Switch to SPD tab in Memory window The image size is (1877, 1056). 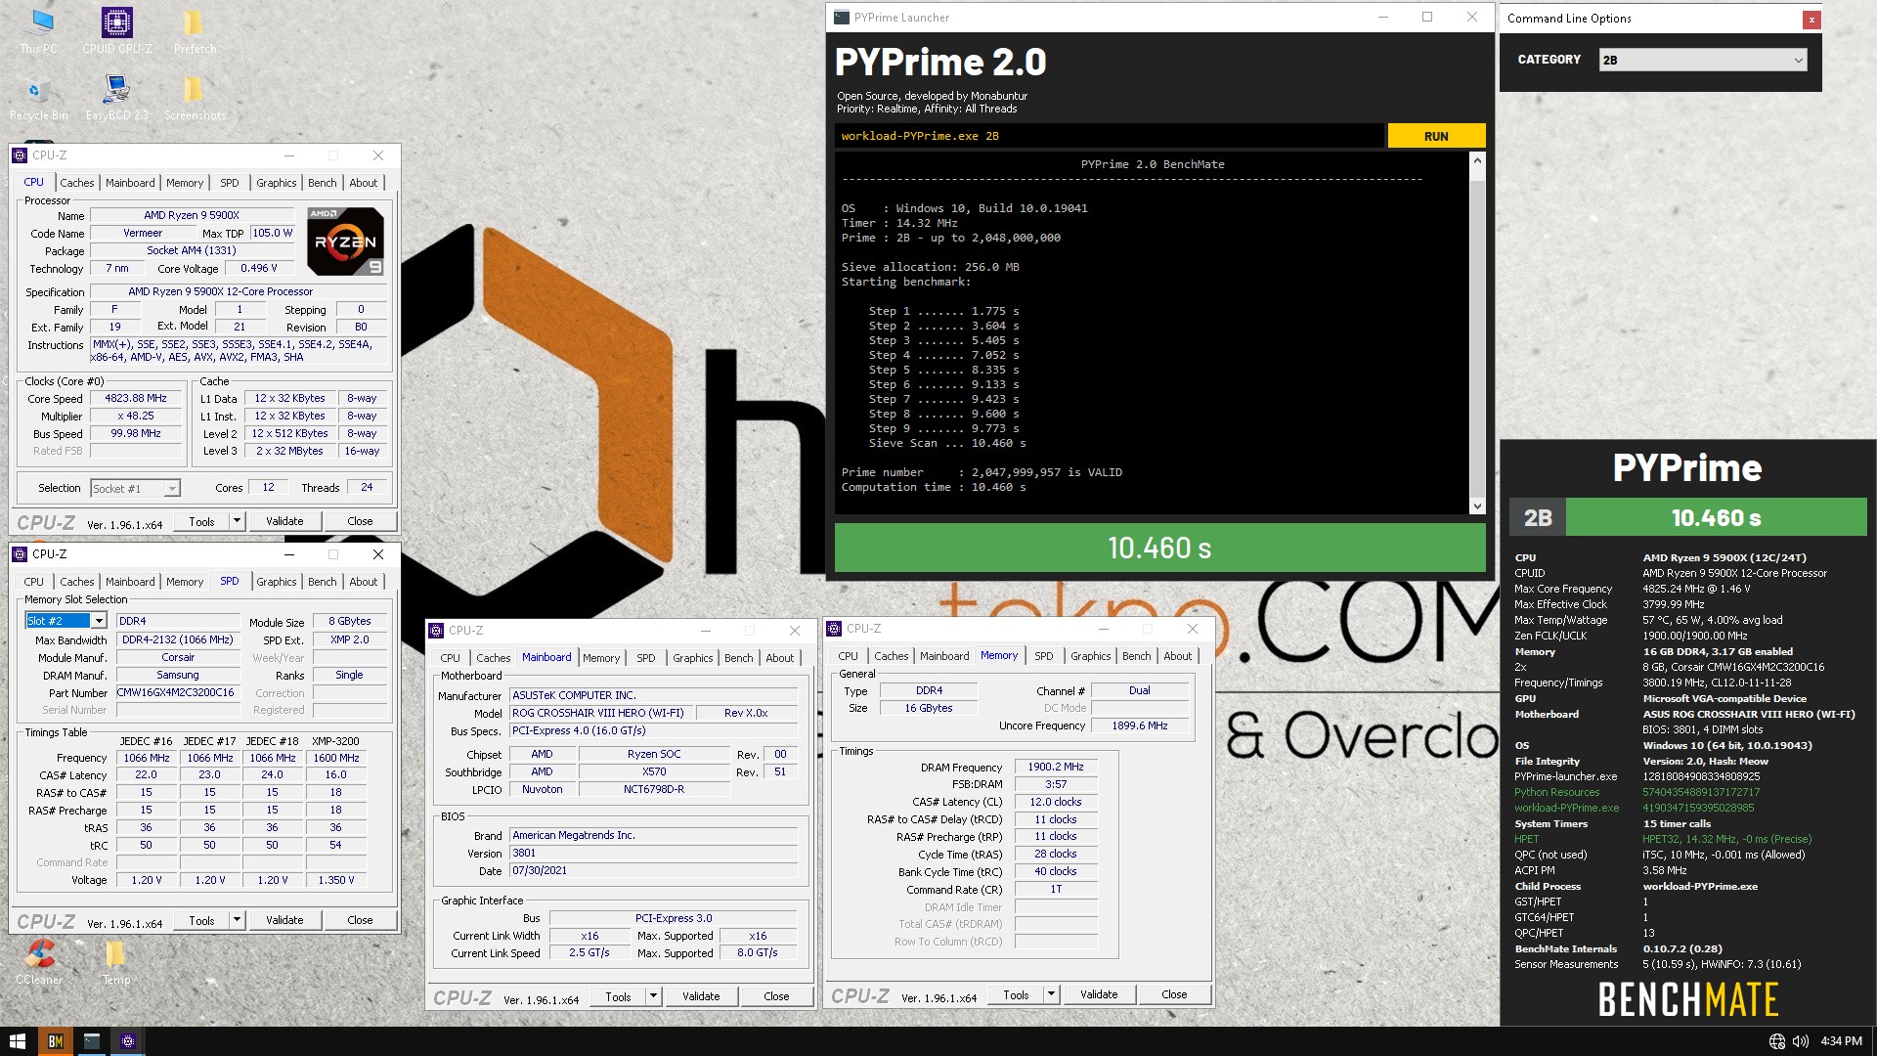click(1044, 656)
